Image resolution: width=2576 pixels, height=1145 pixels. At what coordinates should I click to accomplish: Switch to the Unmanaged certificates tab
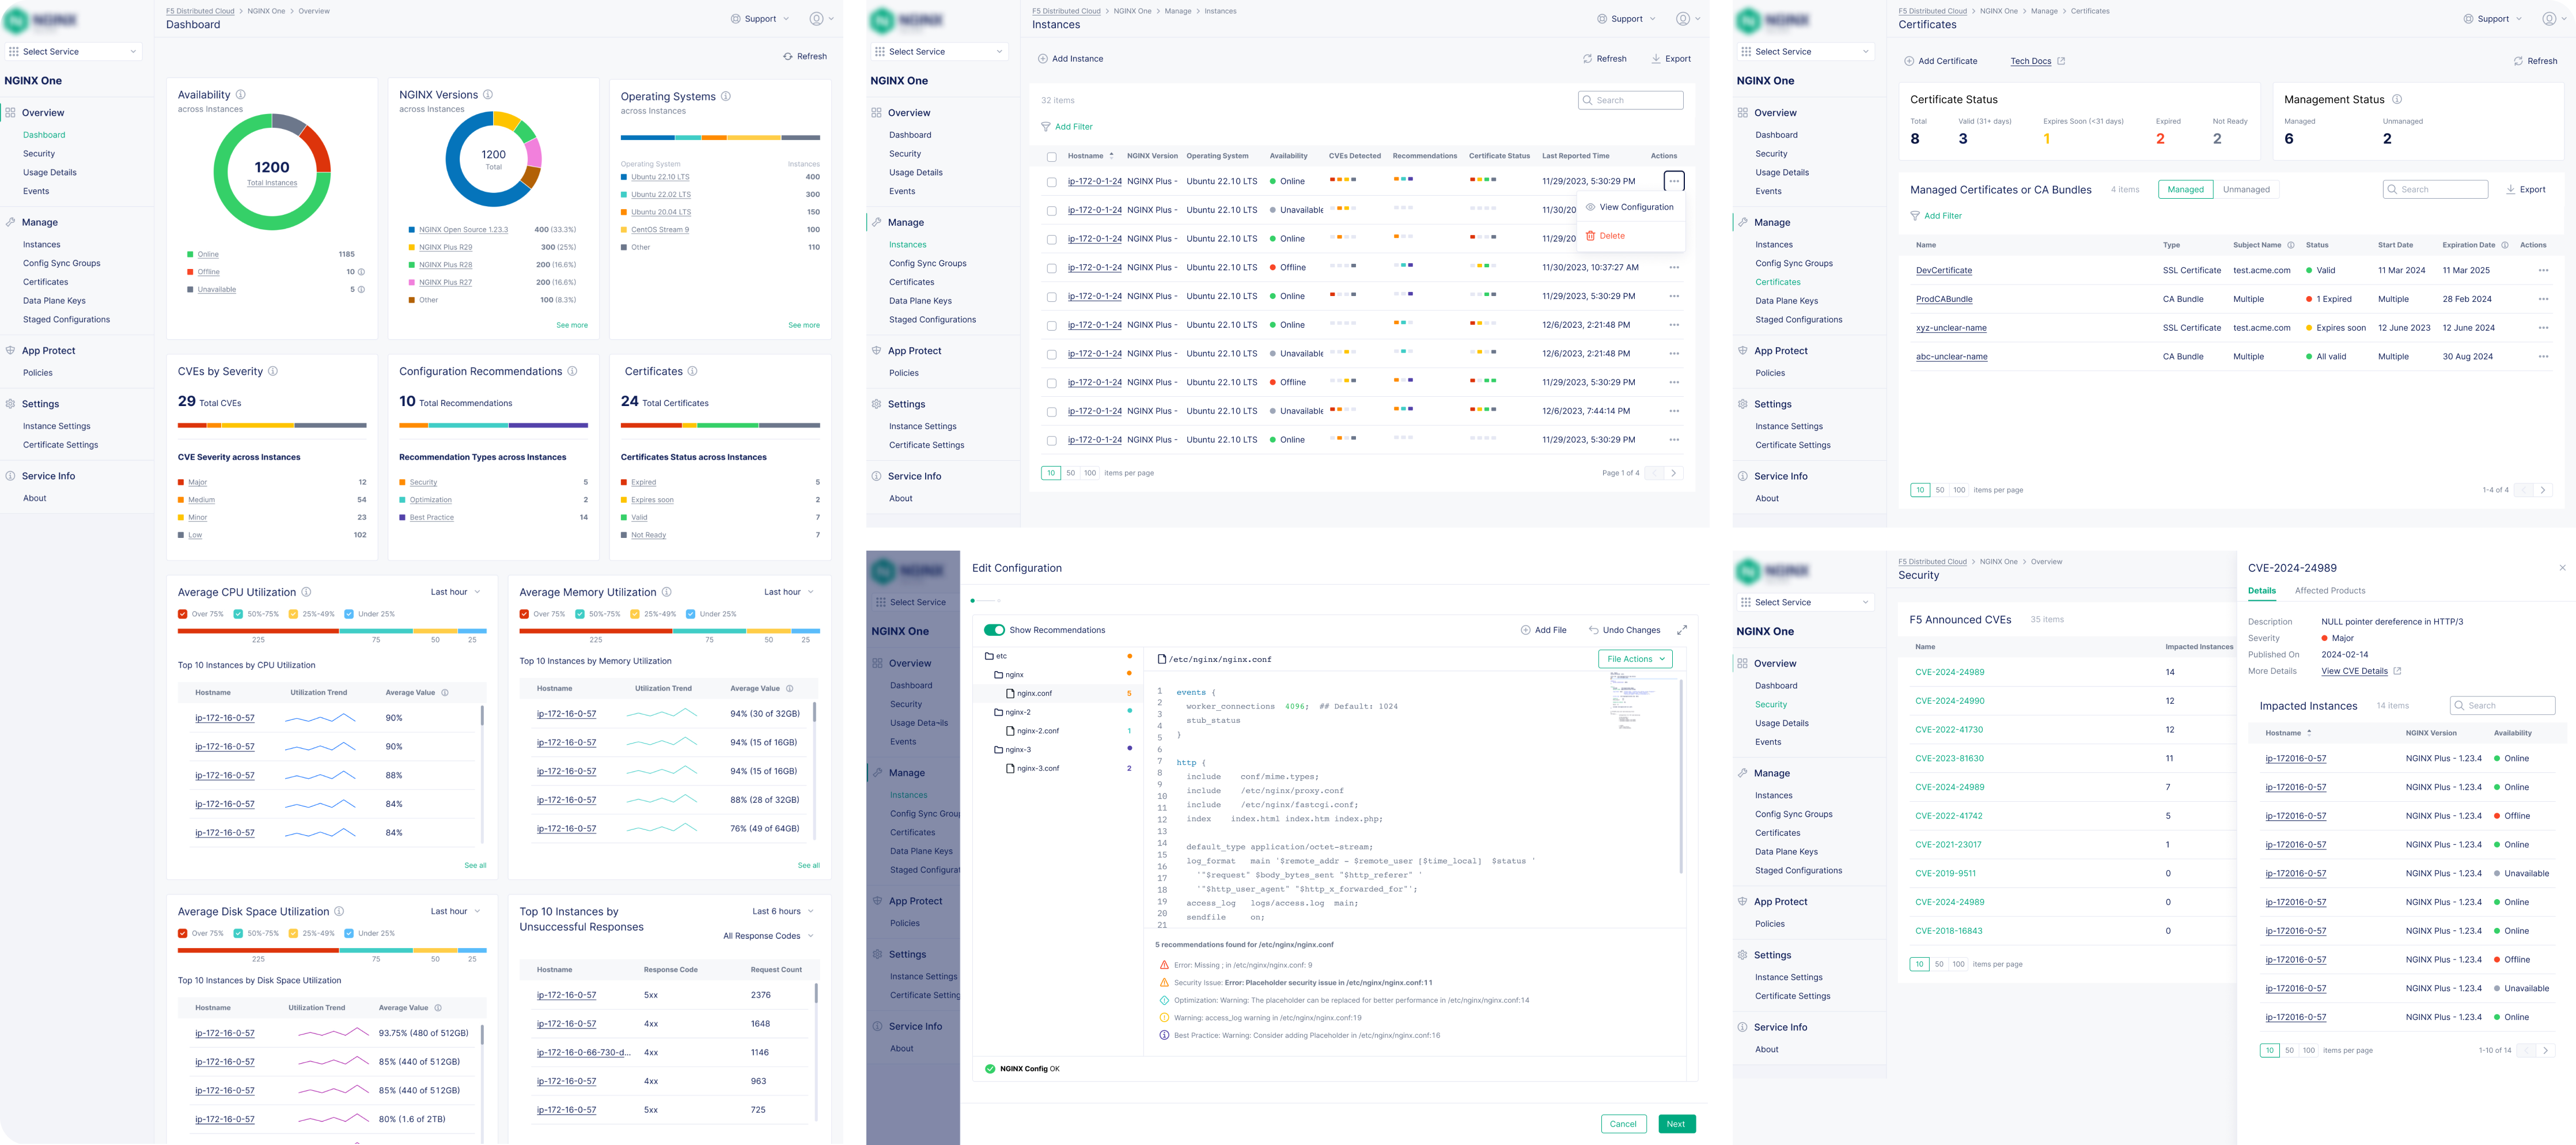[2246, 189]
